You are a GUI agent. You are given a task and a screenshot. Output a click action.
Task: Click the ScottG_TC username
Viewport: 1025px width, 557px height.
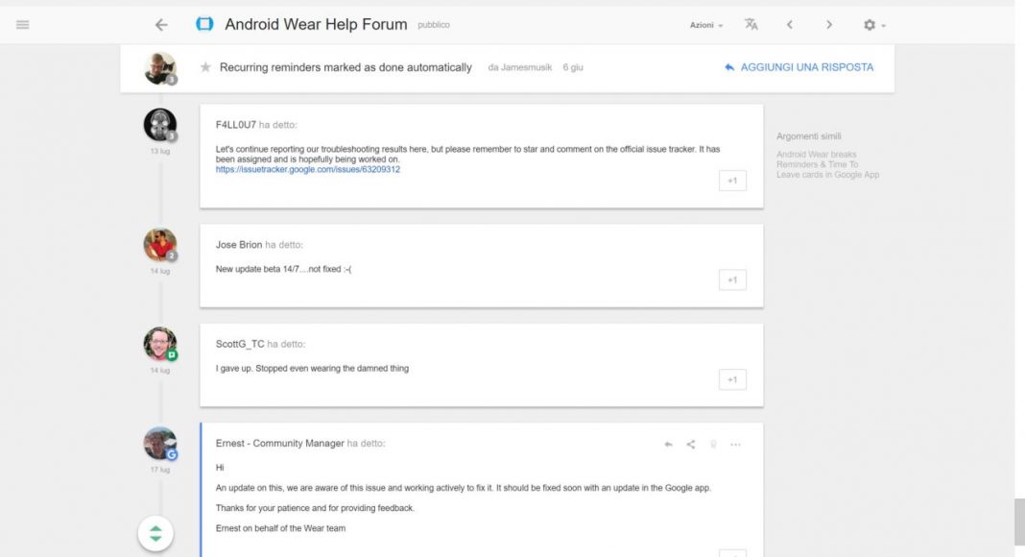click(x=240, y=344)
